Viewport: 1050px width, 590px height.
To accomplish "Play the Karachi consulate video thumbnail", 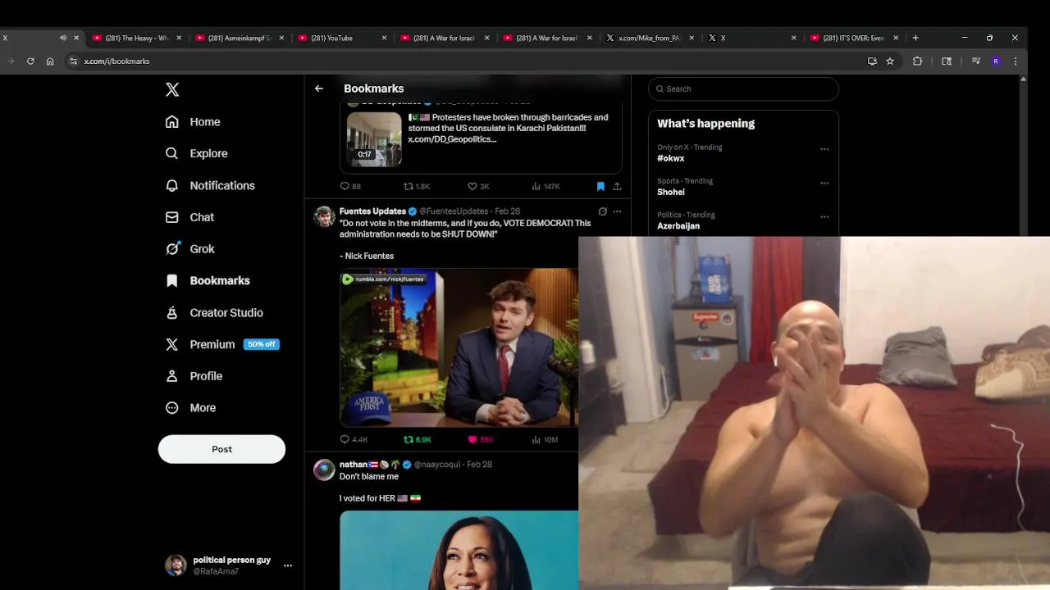I will [374, 139].
